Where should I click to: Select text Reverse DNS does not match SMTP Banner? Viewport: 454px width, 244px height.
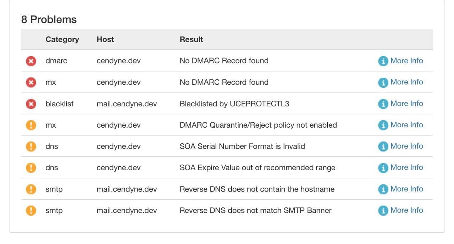tap(255, 210)
